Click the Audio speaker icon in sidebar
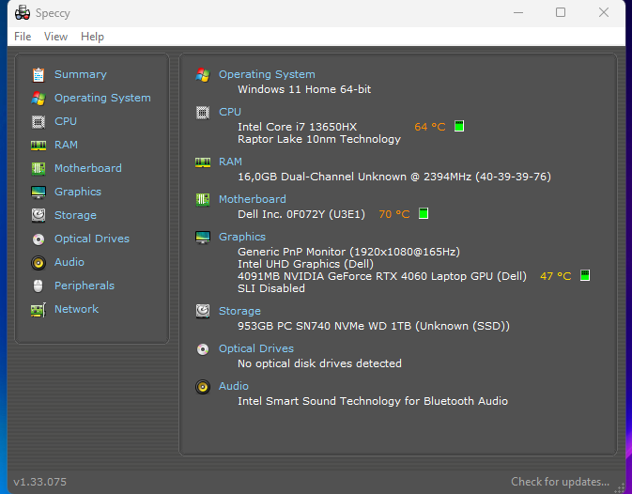This screenshot has height=494, width=632. [39, 263]
